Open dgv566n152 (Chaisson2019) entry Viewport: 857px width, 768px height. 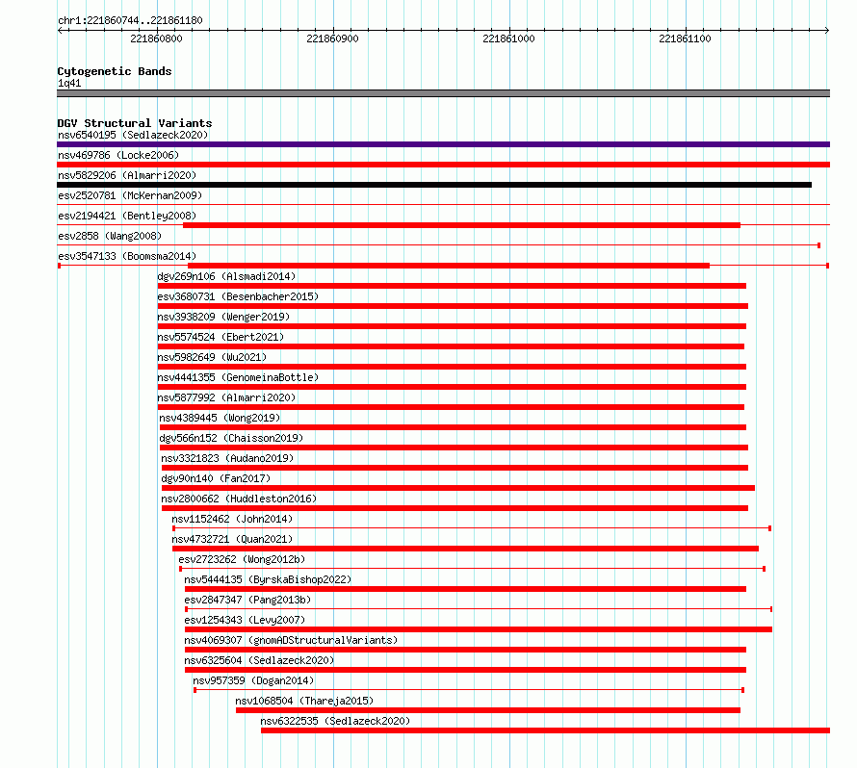[231, 438]
